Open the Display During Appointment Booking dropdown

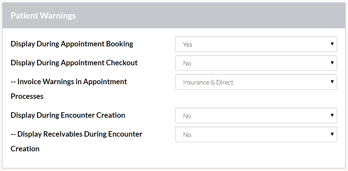tap(256, 44)
